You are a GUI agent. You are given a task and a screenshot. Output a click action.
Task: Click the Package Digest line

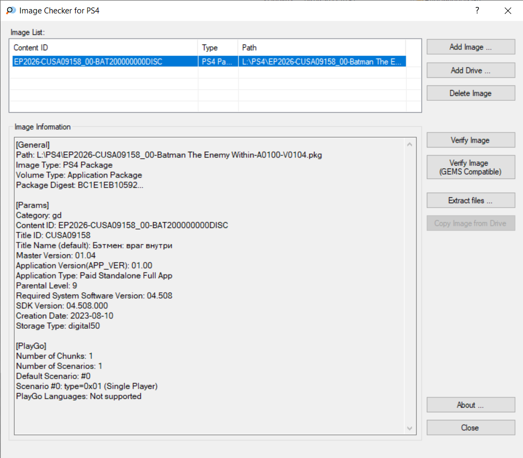79,185
